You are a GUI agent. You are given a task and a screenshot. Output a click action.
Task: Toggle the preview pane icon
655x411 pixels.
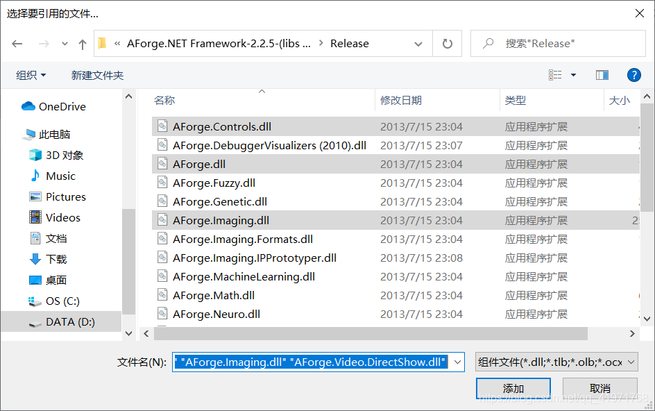(602, 75)
